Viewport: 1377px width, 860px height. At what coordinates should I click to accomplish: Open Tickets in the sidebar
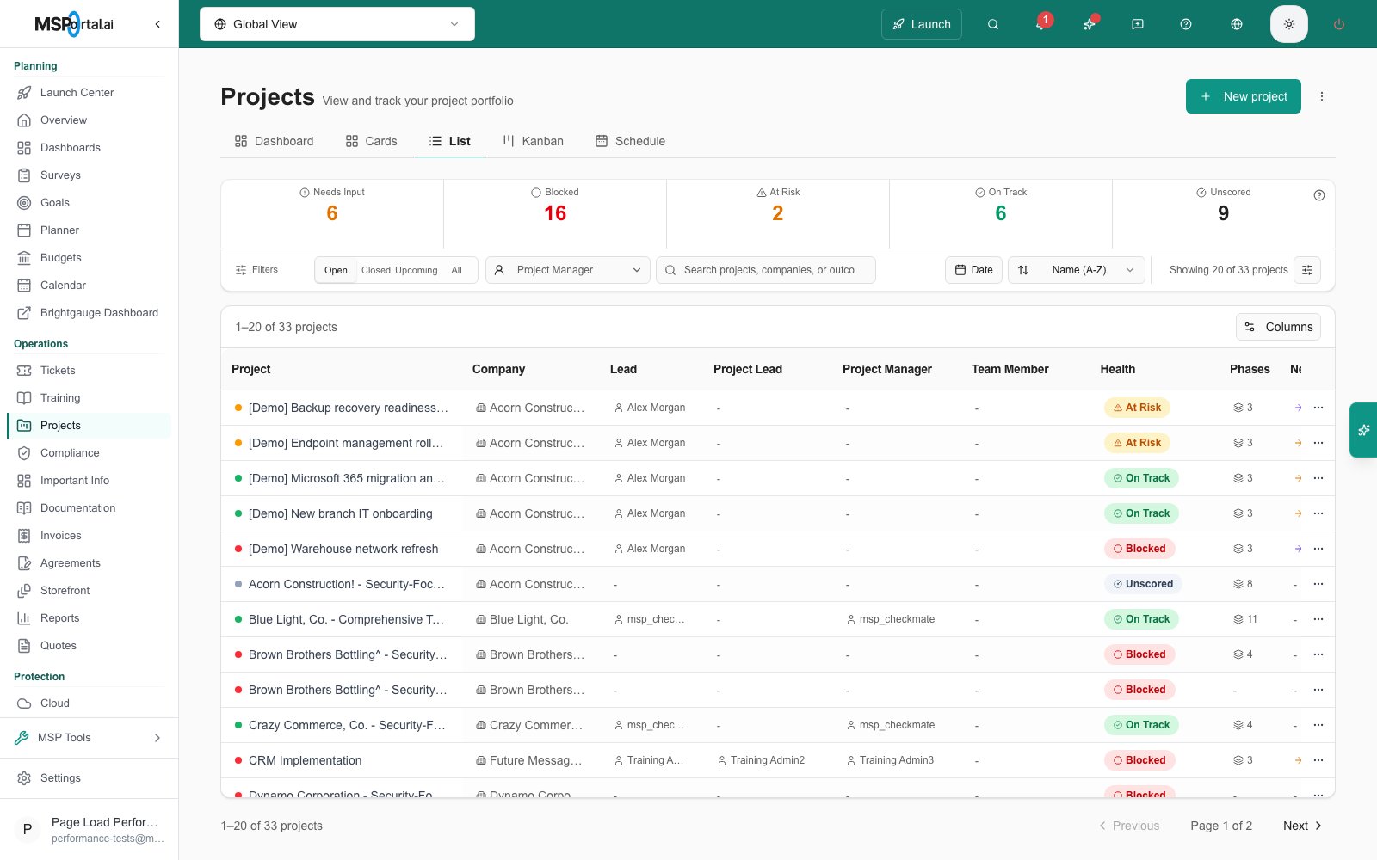coord(90,371)
